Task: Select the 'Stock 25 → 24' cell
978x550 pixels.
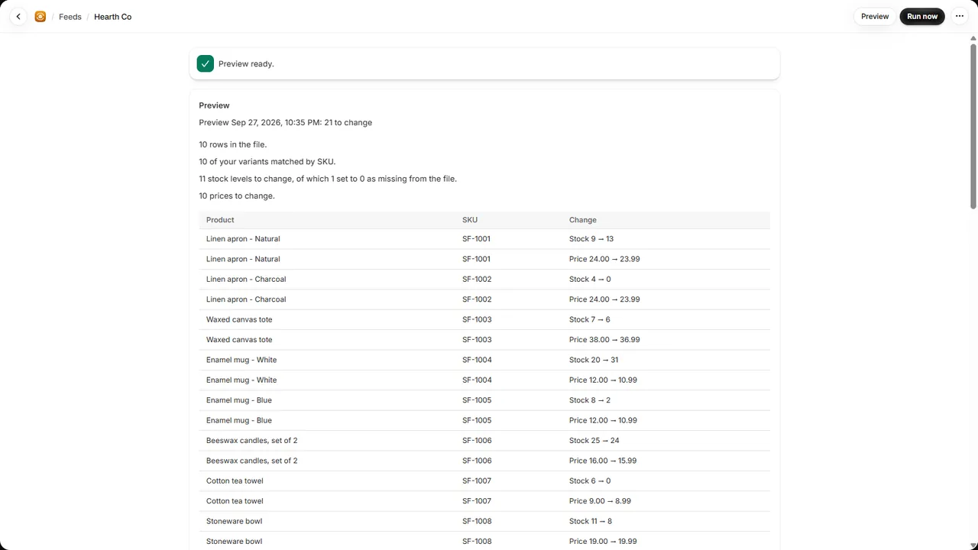Action: click(594, 441)
